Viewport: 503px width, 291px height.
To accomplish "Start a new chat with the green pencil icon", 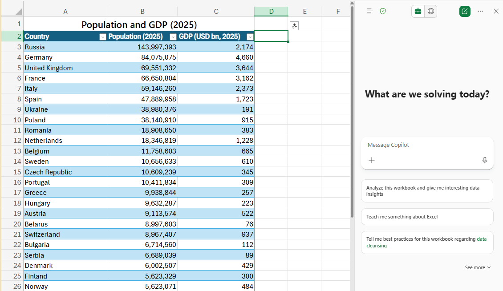I will click(x=465, y=11).
